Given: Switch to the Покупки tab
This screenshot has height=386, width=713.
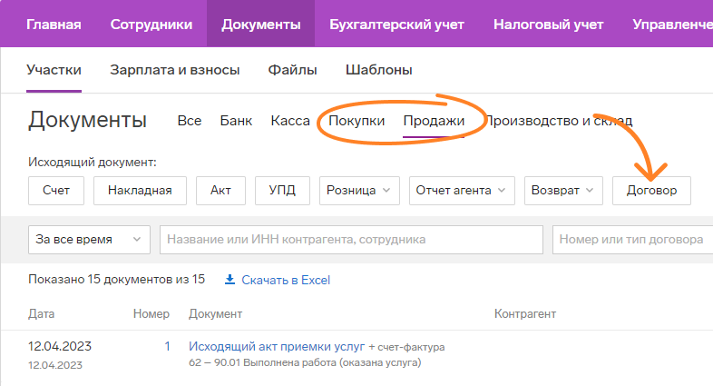Looking at the screenshot, I should pos(356,121).
